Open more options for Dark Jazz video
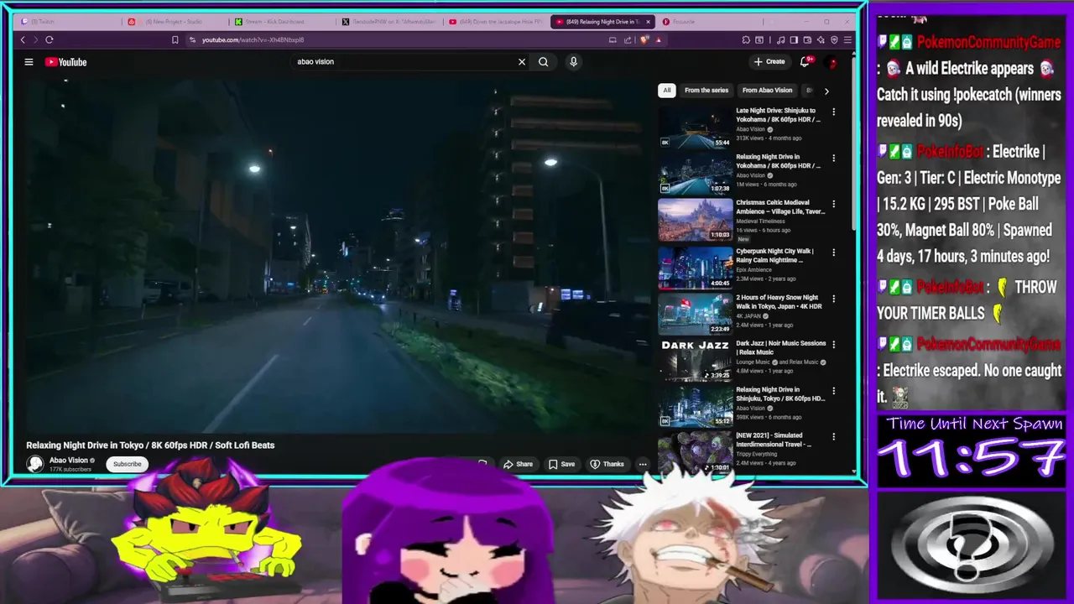The image size is (1074, 604). tap(833, 344)
